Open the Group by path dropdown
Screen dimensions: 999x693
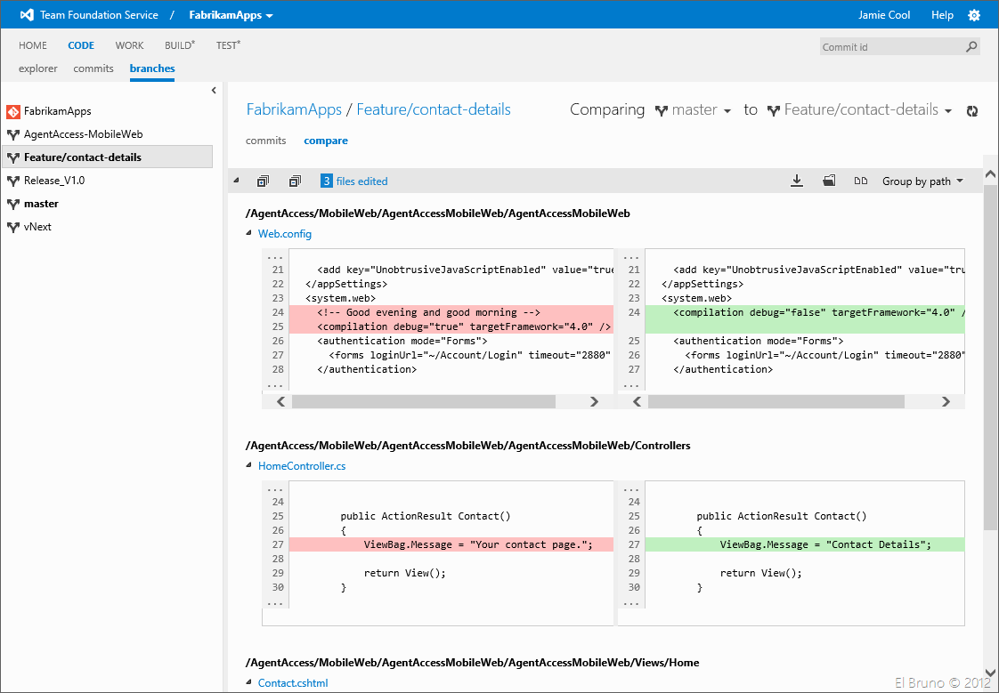922,181
